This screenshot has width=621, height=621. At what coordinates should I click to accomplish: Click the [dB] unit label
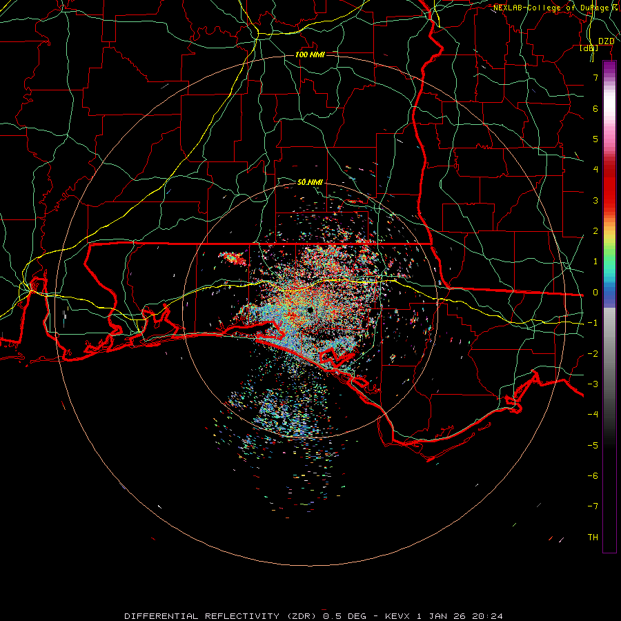click(x=589, y=48)
